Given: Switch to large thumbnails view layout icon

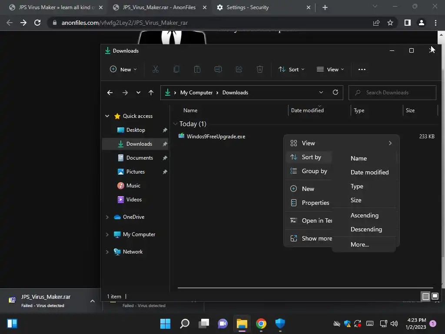Looking at the screenshot, I should pos(435,297).
